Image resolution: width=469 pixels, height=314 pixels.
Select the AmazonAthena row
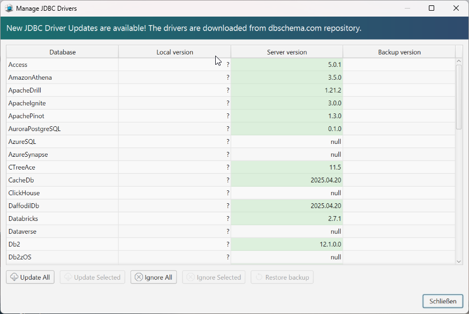pos(231,78)
